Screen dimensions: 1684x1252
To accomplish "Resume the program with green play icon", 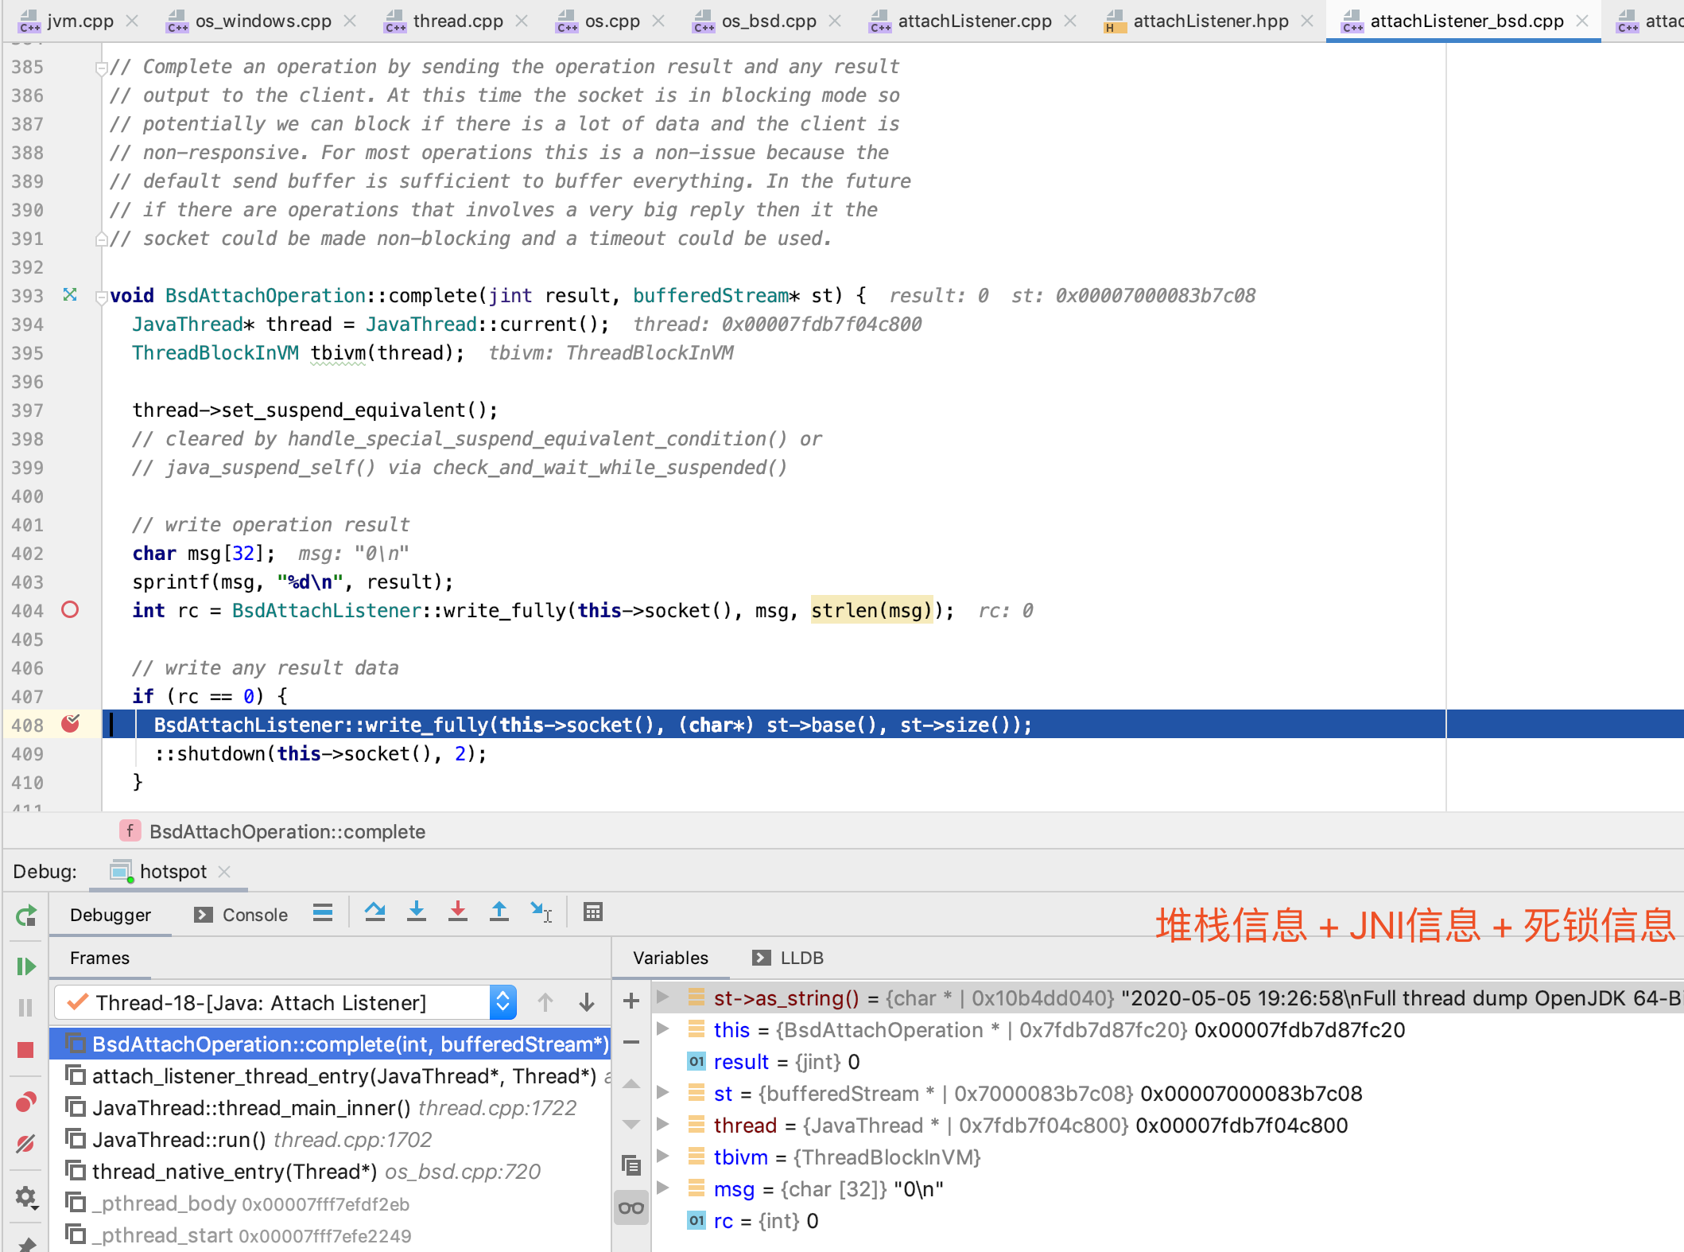I will tap(25, 966).
